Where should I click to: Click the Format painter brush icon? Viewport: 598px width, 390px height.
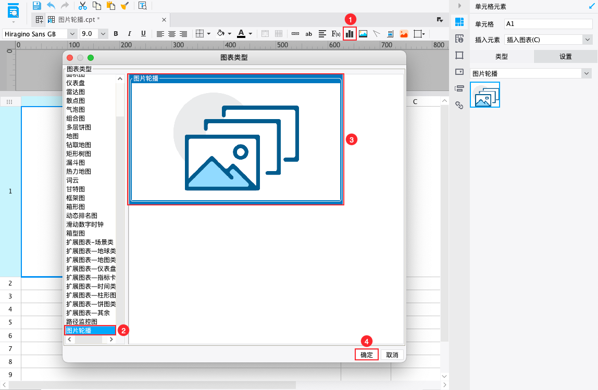[124, 6]
